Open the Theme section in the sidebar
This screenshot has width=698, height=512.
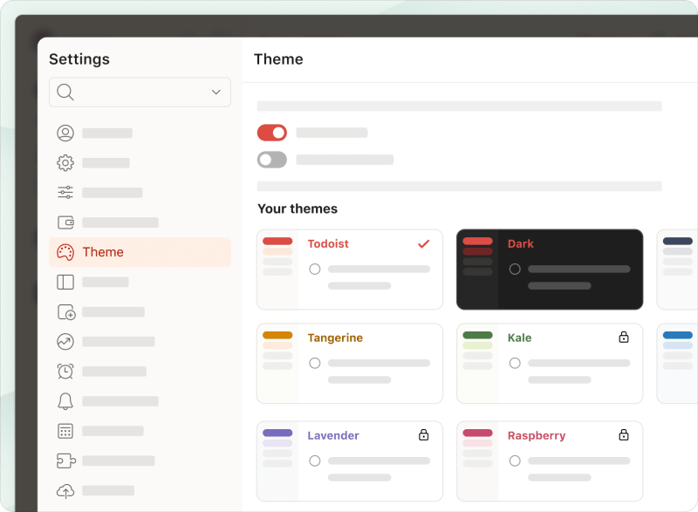tap(103, 252)
